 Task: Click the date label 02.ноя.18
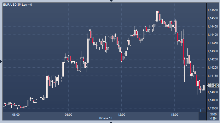tap(106, 118)
